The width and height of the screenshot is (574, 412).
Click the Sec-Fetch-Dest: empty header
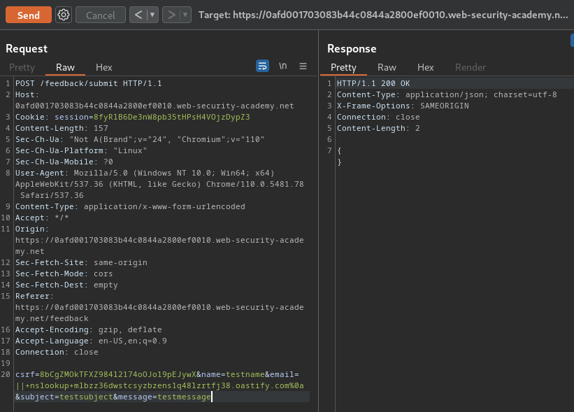click(x=66, y=285)
